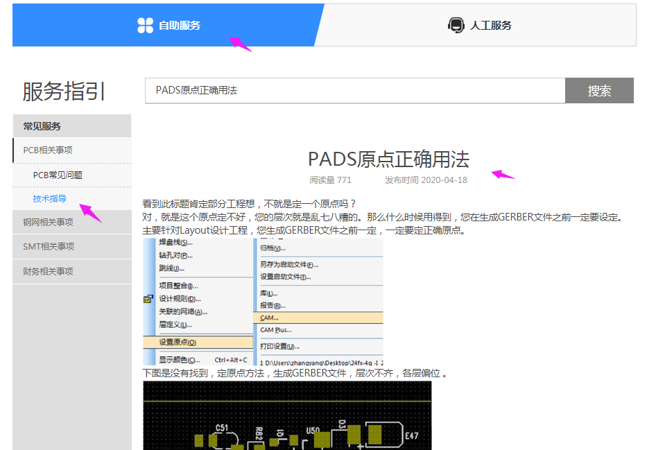Viewport: 656px width, 450px height.
Task: Choose CAM Plus... in the menu image
Action: pyautogui.click(x=275, y=330)
